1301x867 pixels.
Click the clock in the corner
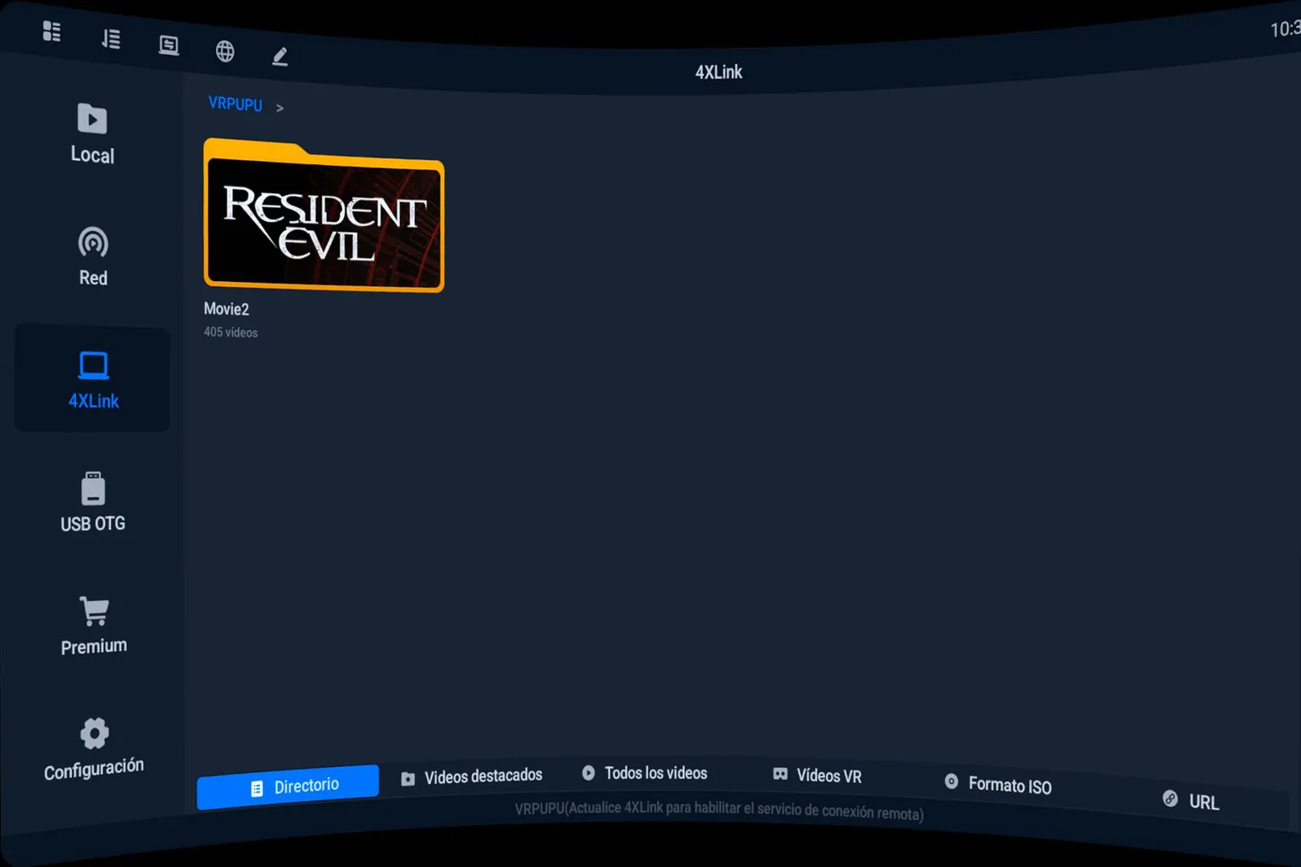click(x=1285, y=29)
